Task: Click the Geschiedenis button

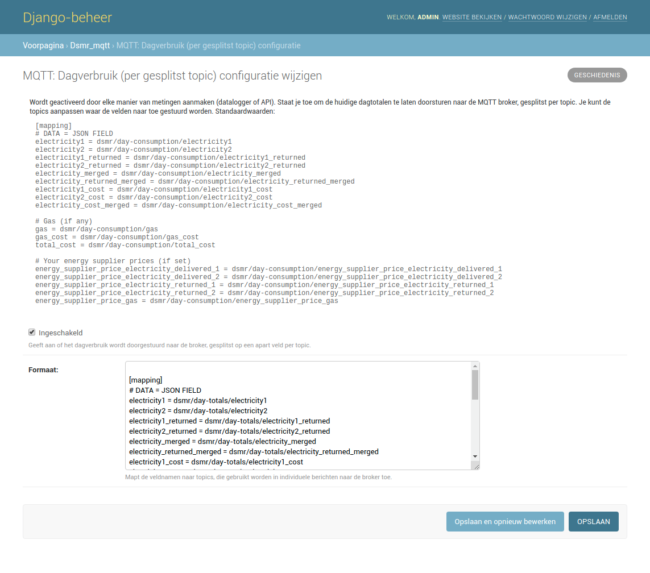Action: (597, 75)
